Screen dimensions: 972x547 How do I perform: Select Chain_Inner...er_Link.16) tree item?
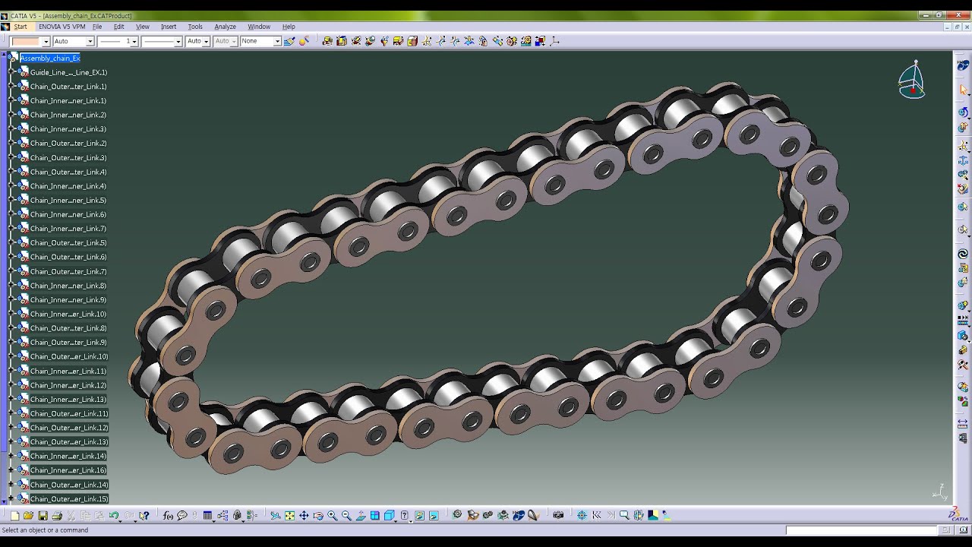click(68, 470)
